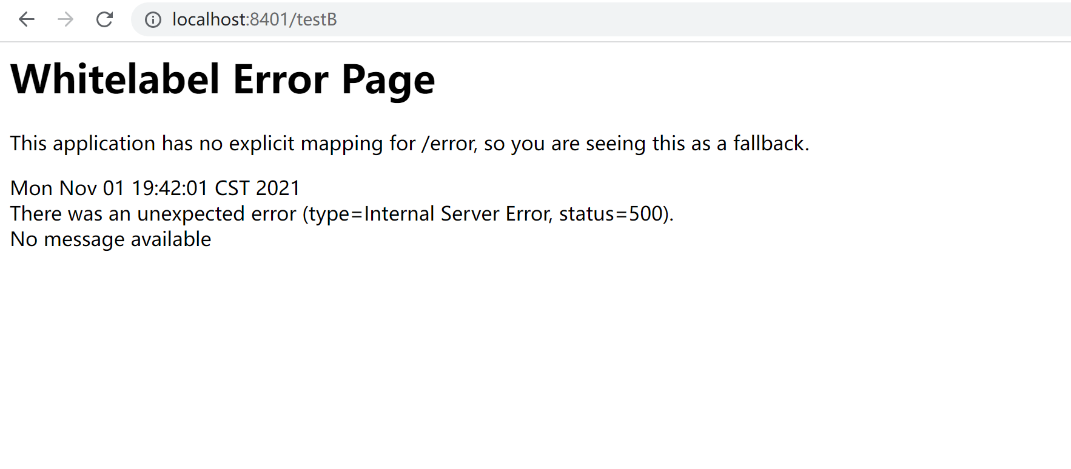The image size is (1071, 469).
Task: Click the CST 2021 text
Action: [257, 188]
